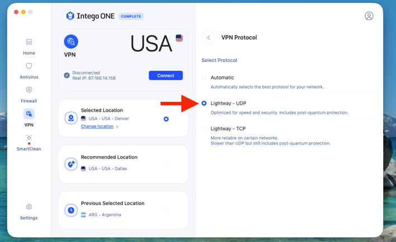Click the blue VPN globe card icon
Viewport: 396px width, 242px height.
tap(71, 42)
